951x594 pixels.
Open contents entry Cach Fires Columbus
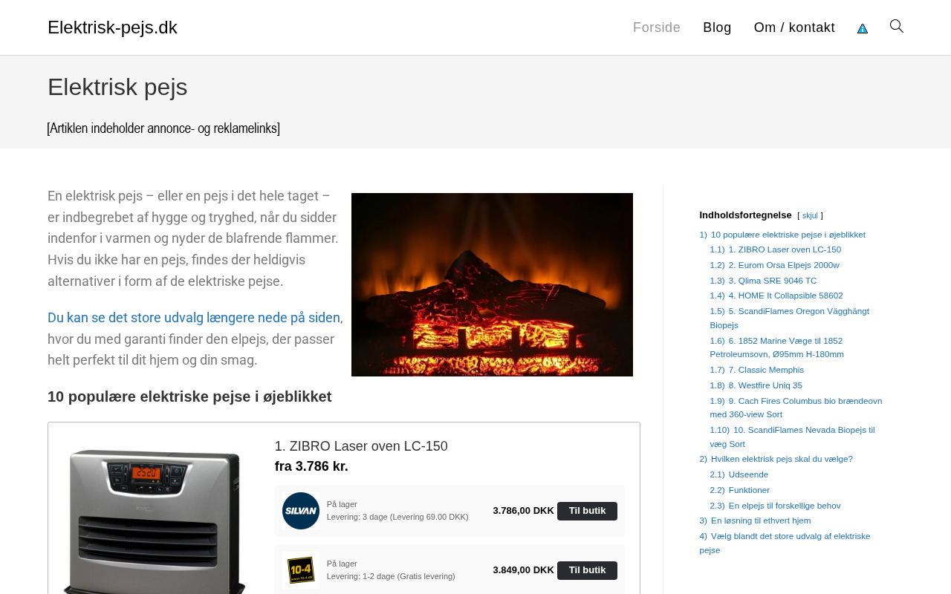[x=796, y=408]
